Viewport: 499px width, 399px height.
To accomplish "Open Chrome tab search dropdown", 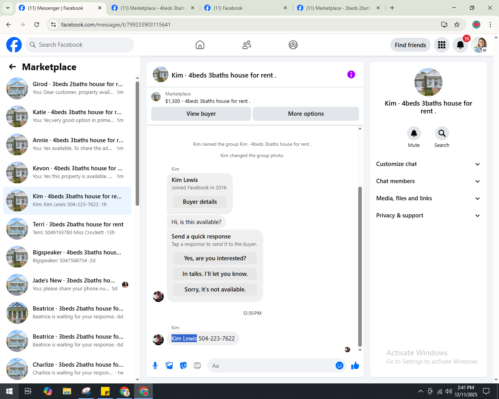I will (x=7, y=8).
